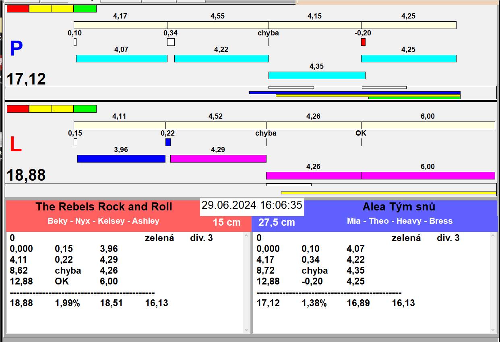Click the green start light in lane L
This screenshot has width=500, height=342.
coord(85,109)
